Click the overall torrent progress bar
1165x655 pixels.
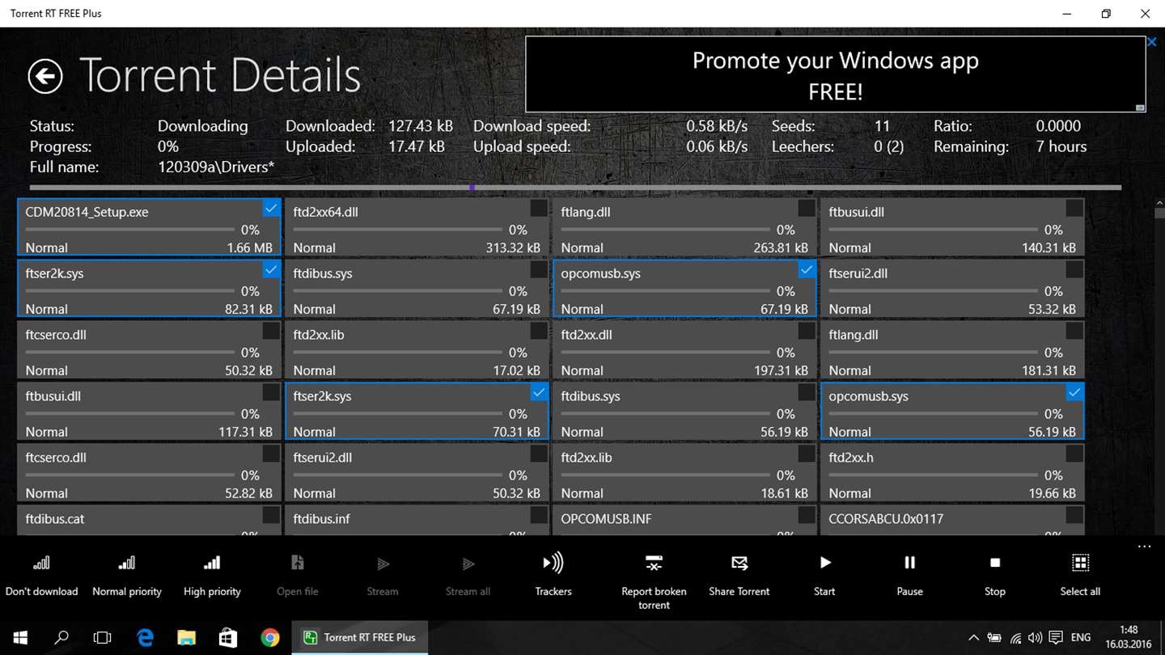click(575, 188)
